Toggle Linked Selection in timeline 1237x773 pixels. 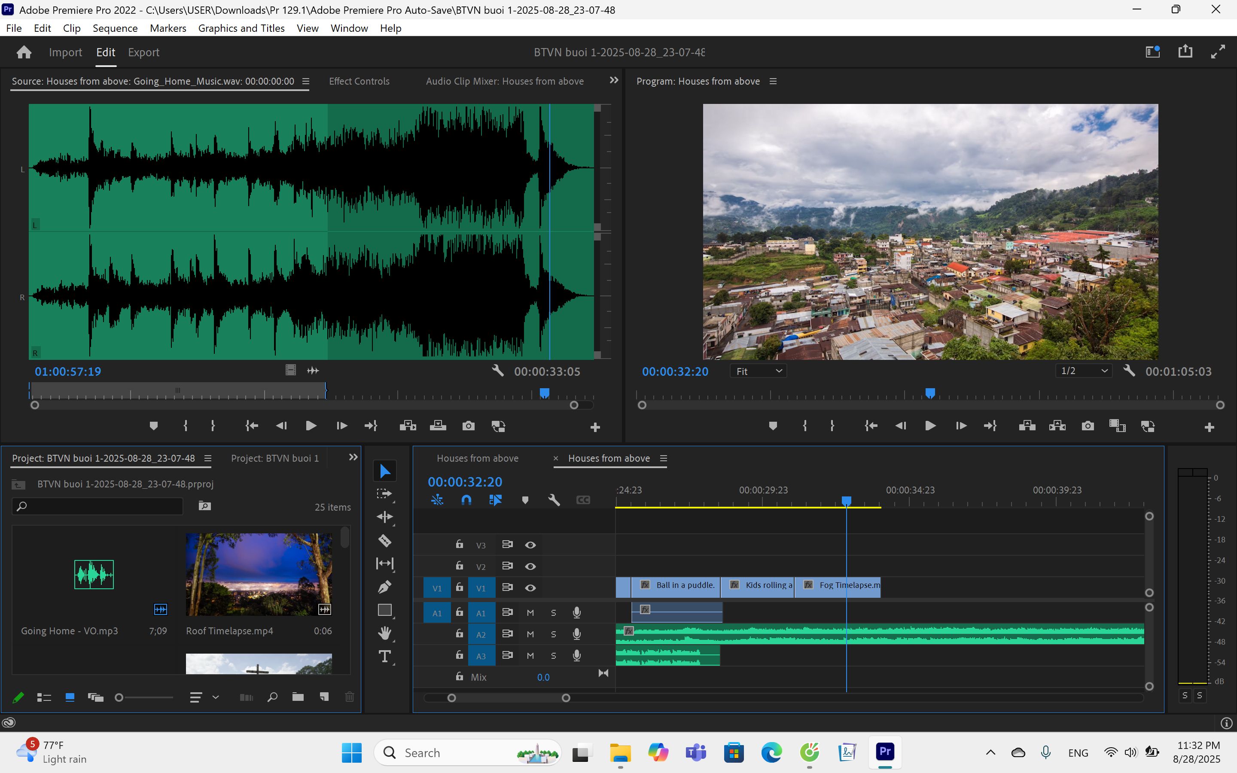click(x=495, y=500)
